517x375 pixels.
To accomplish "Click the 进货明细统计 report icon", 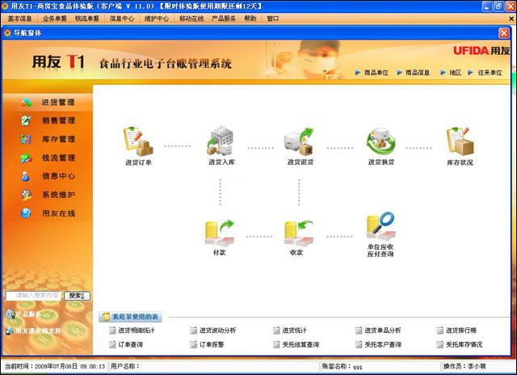I will point(112,330).
